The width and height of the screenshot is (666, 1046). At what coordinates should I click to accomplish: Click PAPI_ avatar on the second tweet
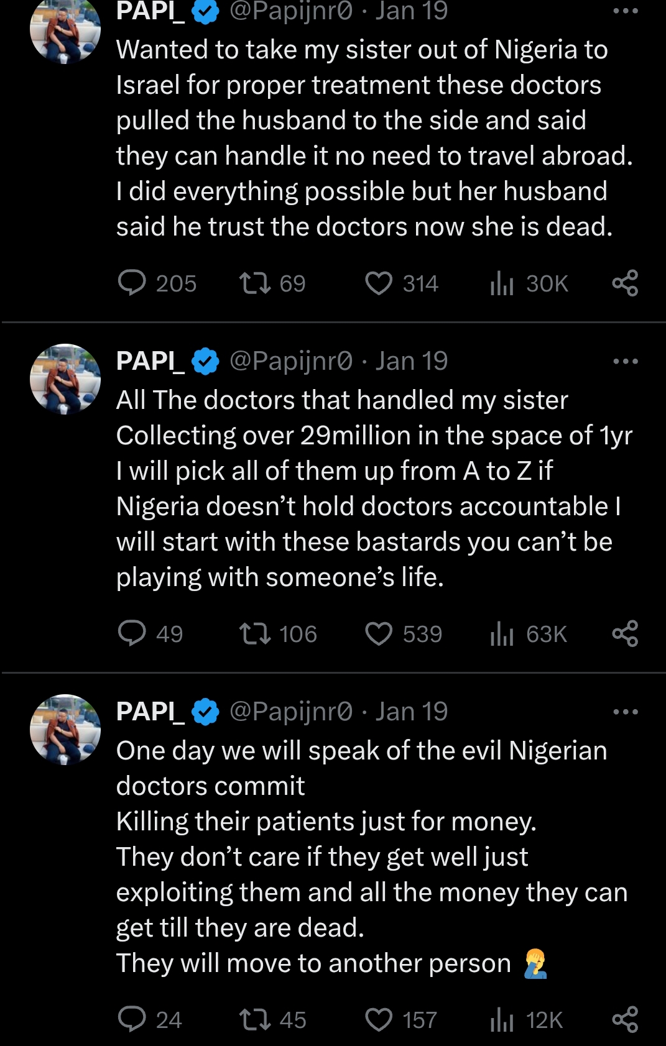pos(65,379)
